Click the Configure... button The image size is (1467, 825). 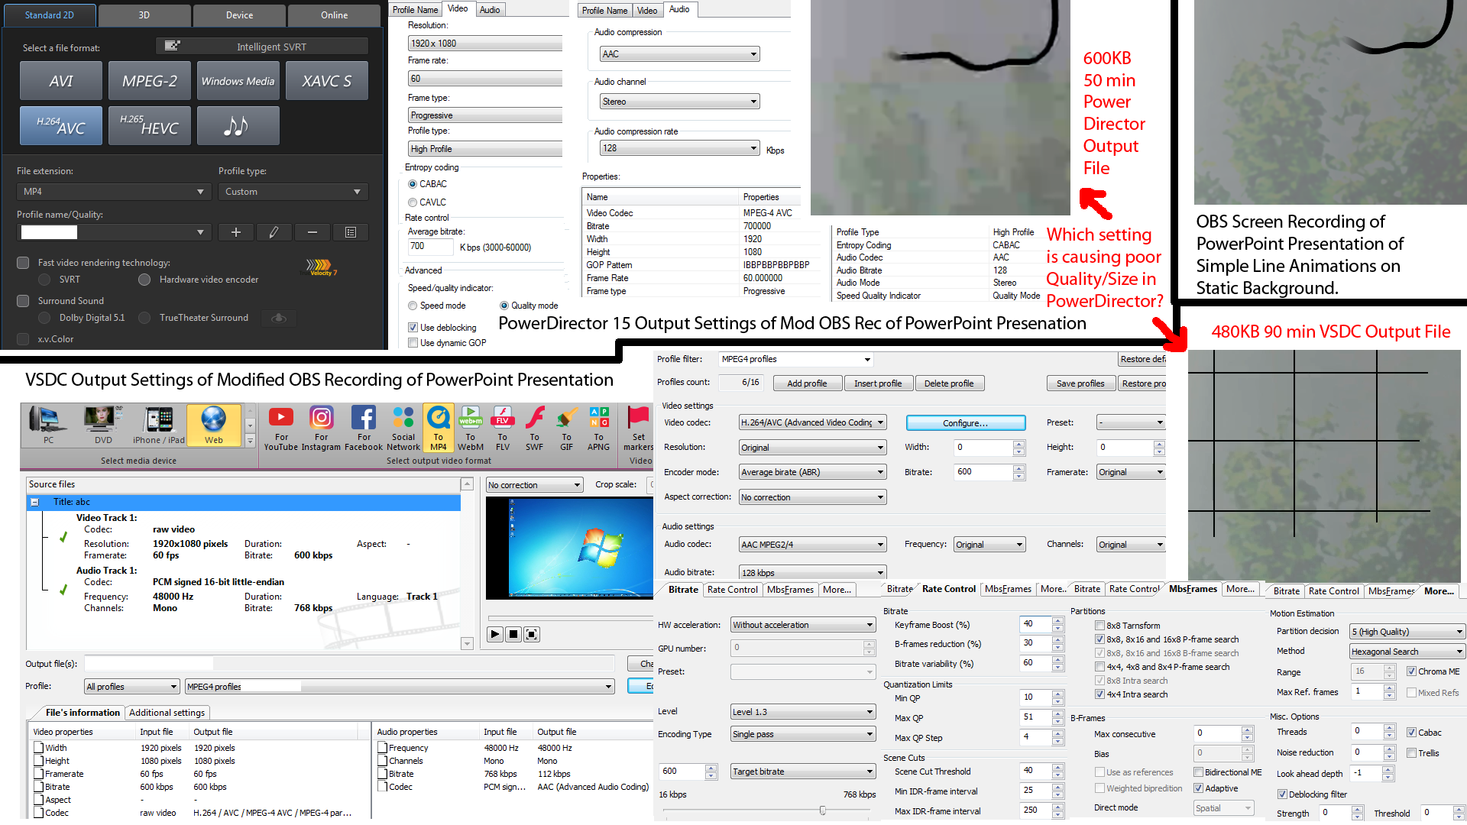coord(965,423)
